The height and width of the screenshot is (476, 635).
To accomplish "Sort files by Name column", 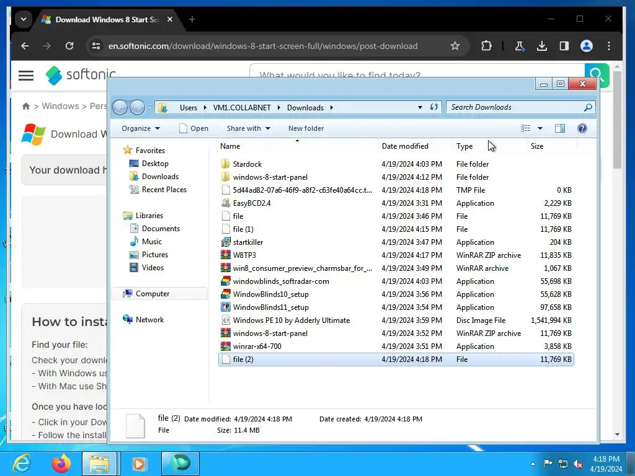I will click(x=297, y=146).
